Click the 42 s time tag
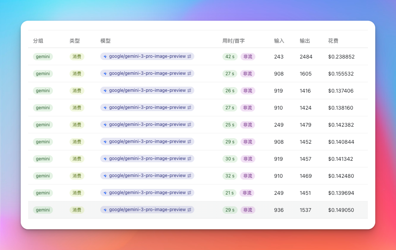Viewport: 396px width, 250px height. [230, 57]
